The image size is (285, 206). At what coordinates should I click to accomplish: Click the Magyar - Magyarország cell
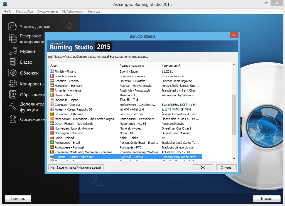click(136, 86)
